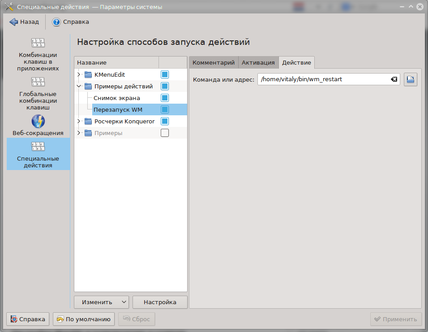The height and width of the screenshot is (332, 428).
Task: Click the file browse icon next to command field
Action: coord(410,79)
